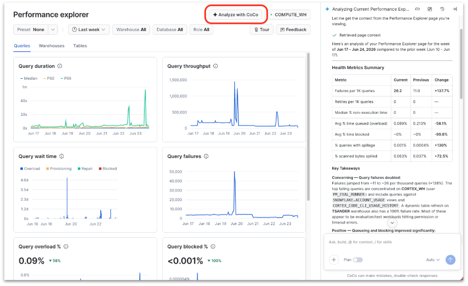Click the Avg % time queued (overload) row
The width and height of the screenshot is (468, 286).
tap(392, 123)
